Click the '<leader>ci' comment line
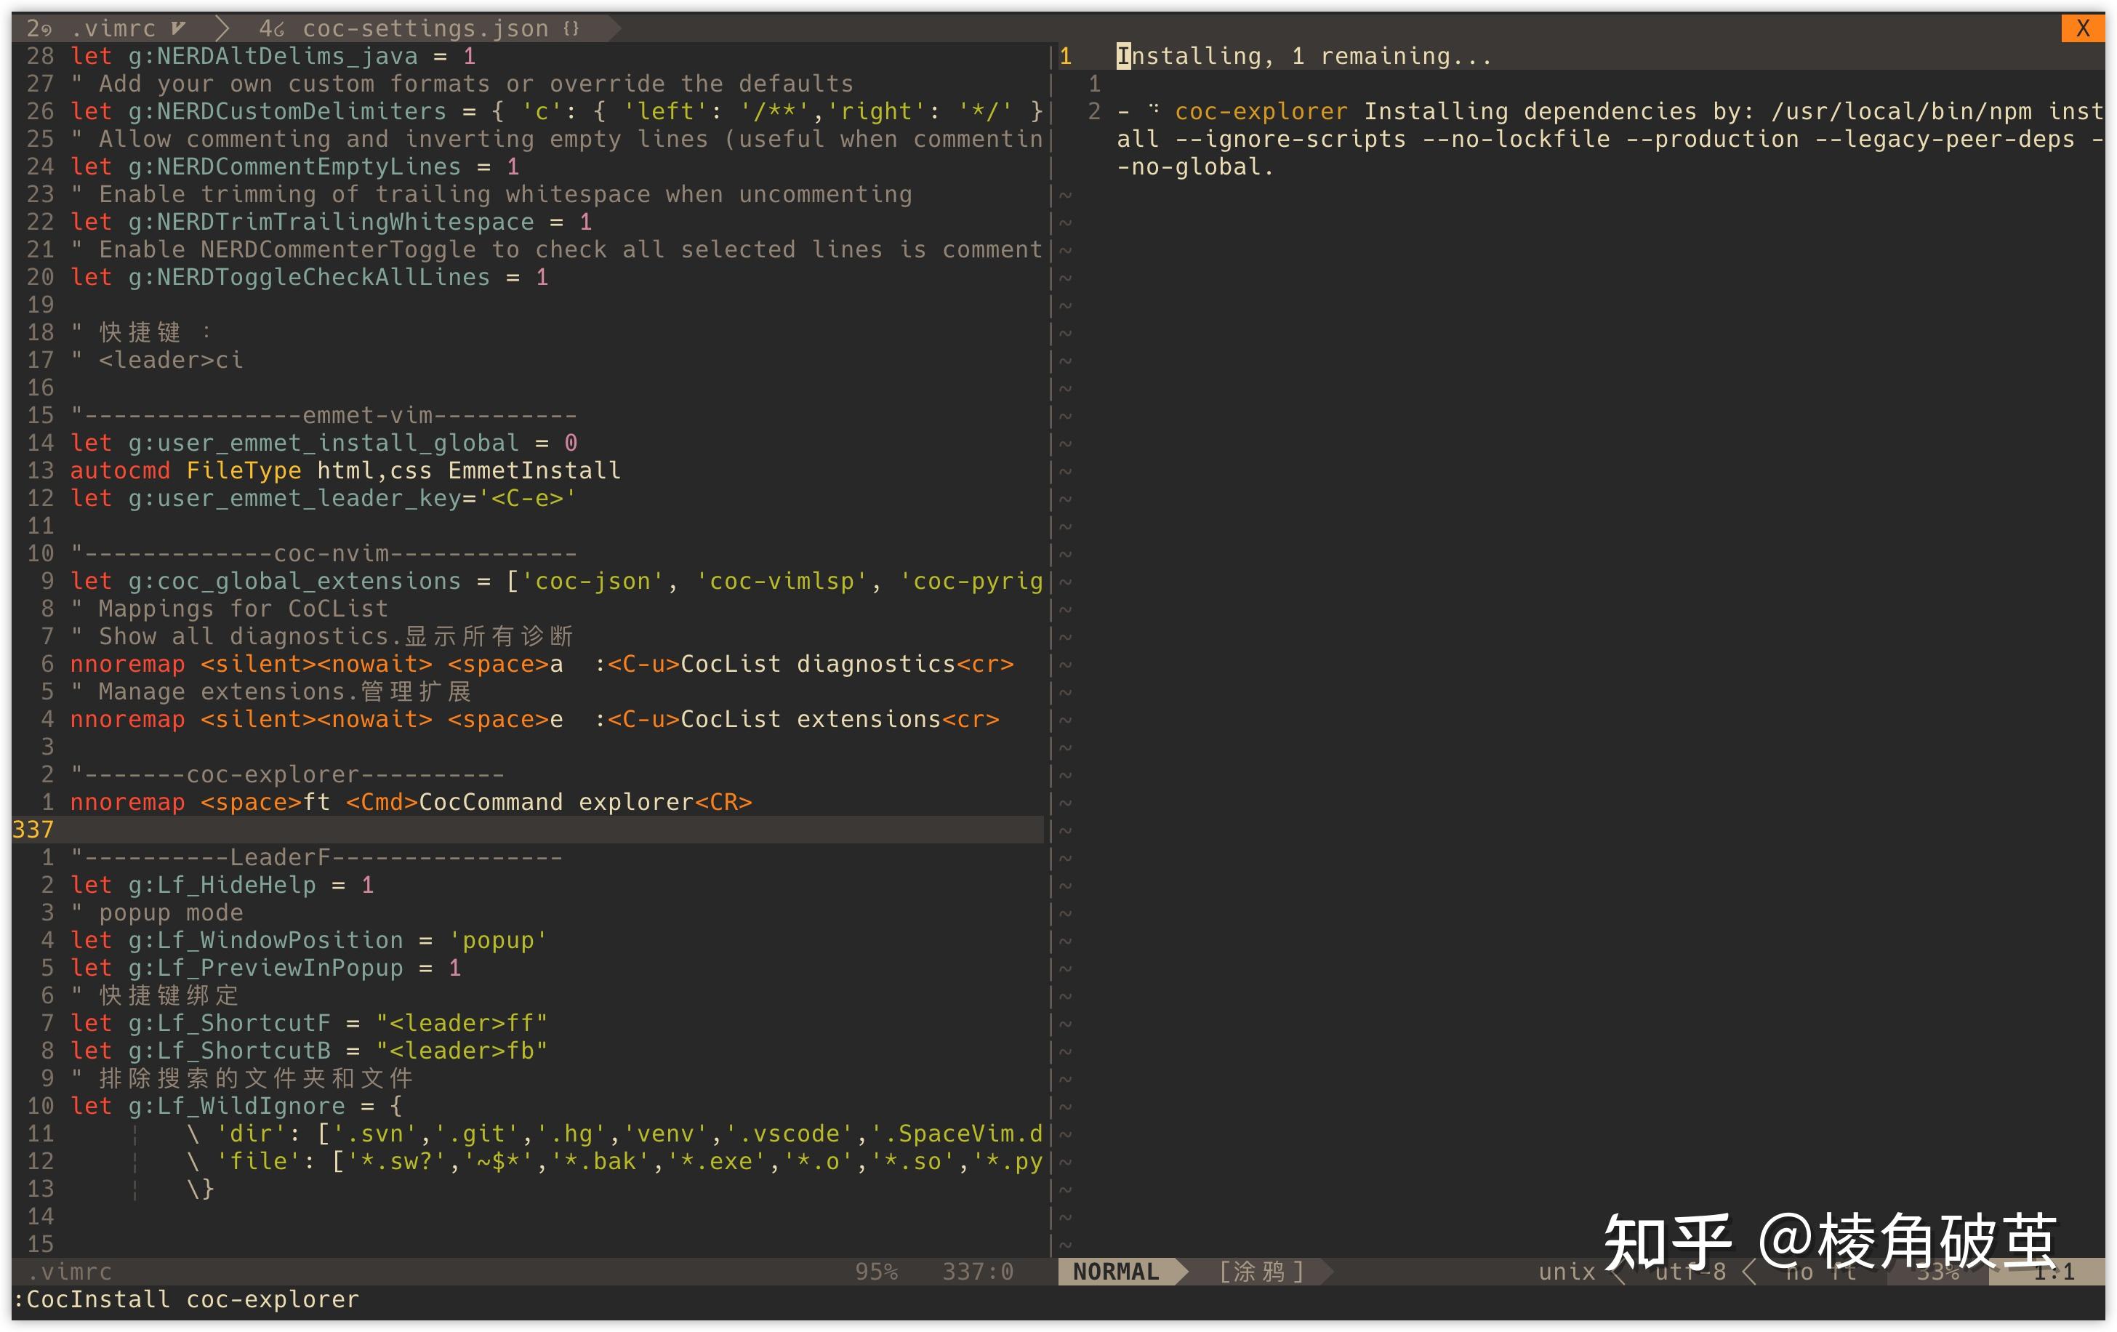2117x1332 pixels. (157, 361)
